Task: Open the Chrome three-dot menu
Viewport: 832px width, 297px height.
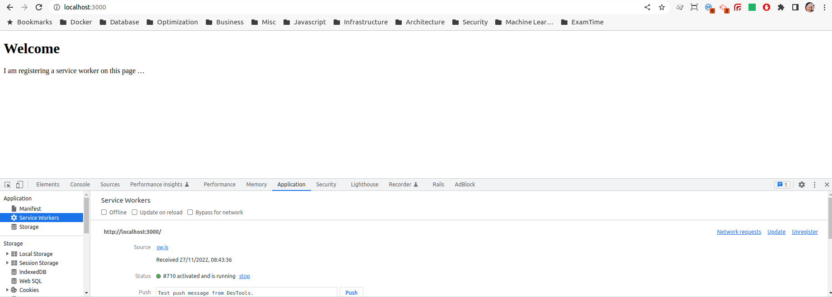Action: 824,7
